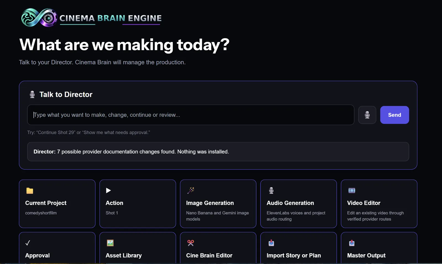
Task: Click the Cinema Brain Engine infinity logo
Action: click(x=39, y=18)
